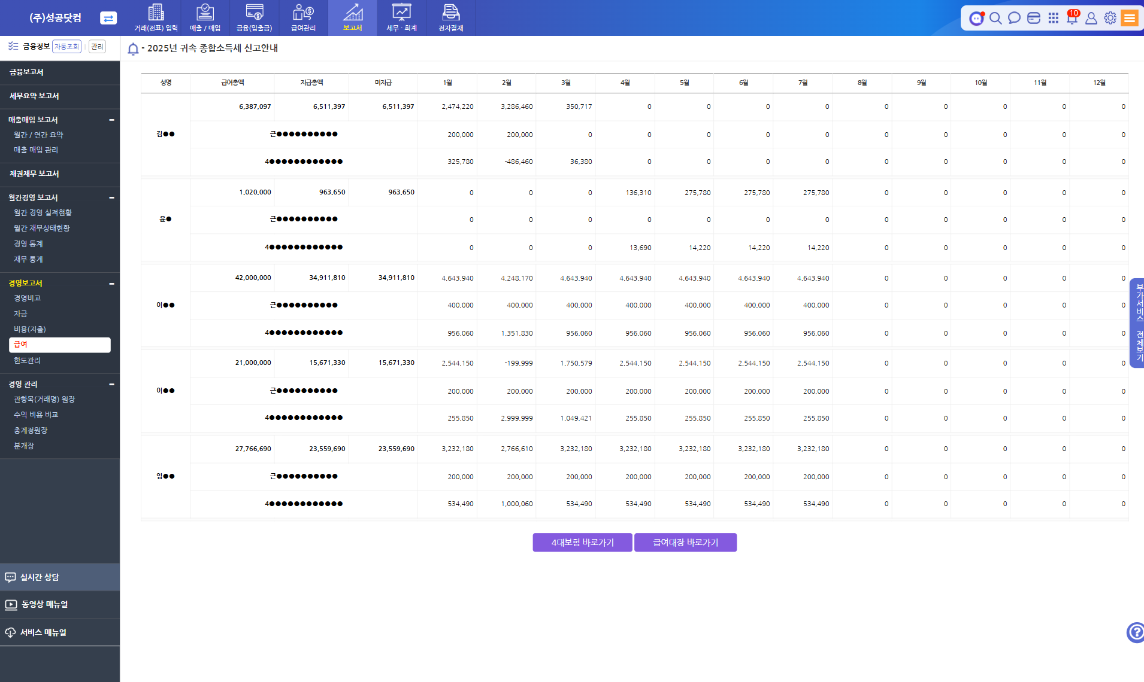Viewport: 1144px width, 682px height.
Task: Collapse the 매출매입 보고서 section
Action: [x=111, y=120]
